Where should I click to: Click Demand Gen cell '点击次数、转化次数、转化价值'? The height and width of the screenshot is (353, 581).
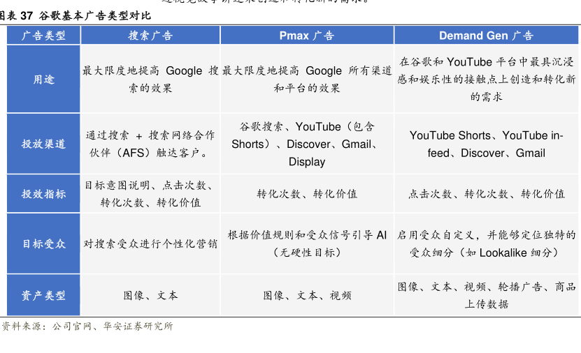pos(486,194)
